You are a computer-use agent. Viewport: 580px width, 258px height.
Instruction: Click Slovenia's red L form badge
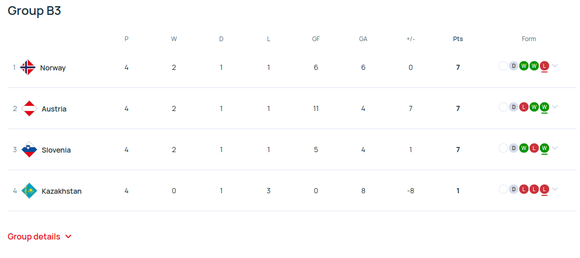pyautogui.click(x=534, y=148)
